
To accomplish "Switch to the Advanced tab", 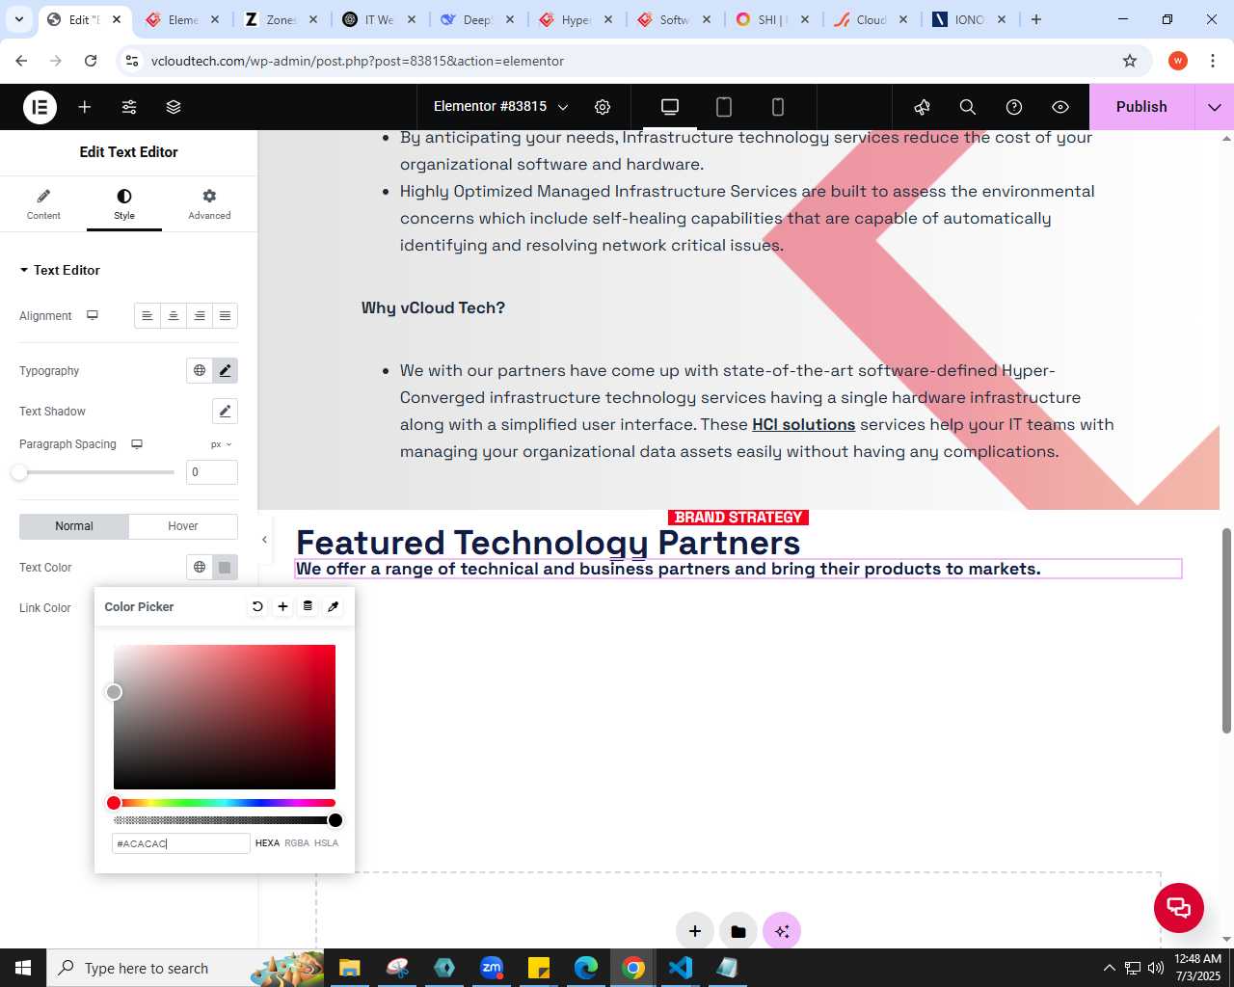I will click(x=209, y=204).
